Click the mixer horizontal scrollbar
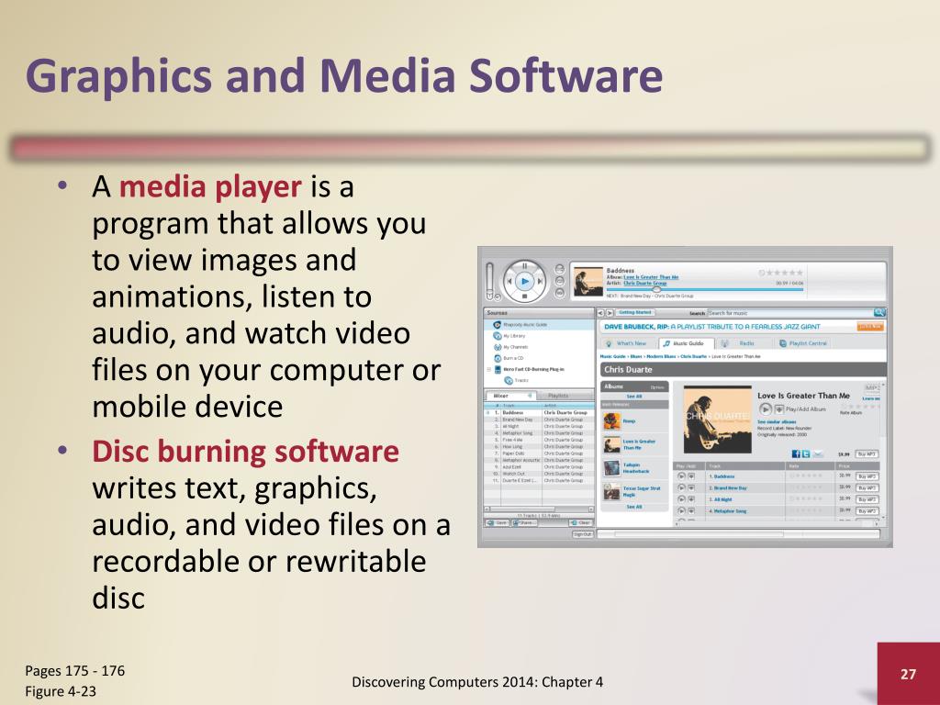Image resolution: width=940 pixels, height=705 pixels. point(539,509)
